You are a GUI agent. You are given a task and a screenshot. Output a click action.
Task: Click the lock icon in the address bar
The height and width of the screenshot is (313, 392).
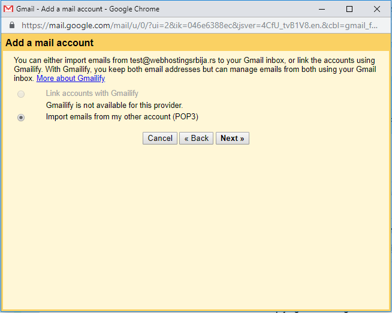[x=12, y=25]
